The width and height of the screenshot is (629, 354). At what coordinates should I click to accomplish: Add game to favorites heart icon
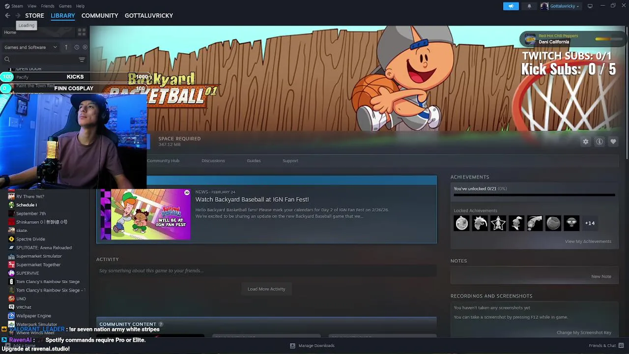613,142
